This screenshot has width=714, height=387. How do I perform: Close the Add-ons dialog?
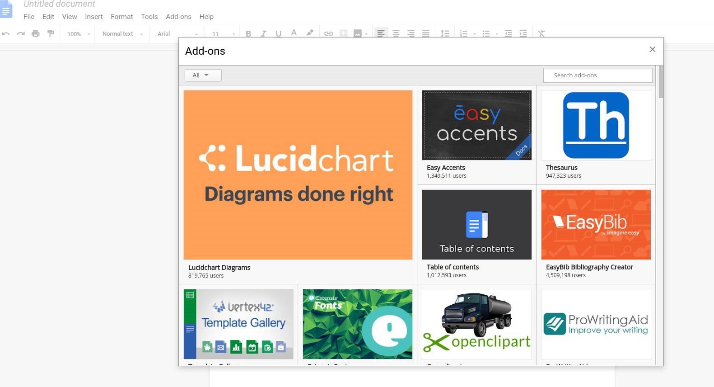click(x=652, y=49)
